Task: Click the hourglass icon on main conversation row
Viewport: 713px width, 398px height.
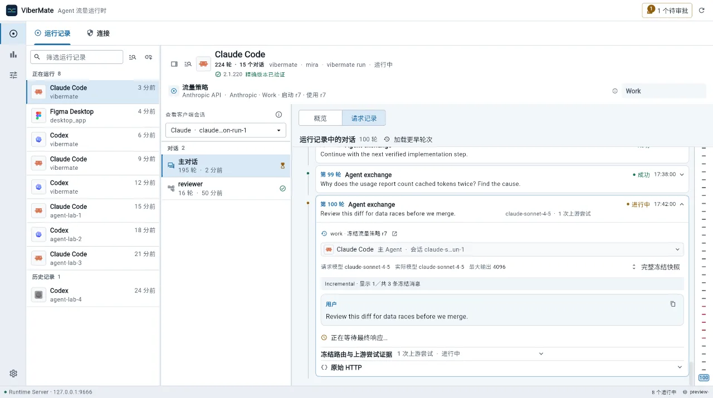Action: [x=282, y=166]
